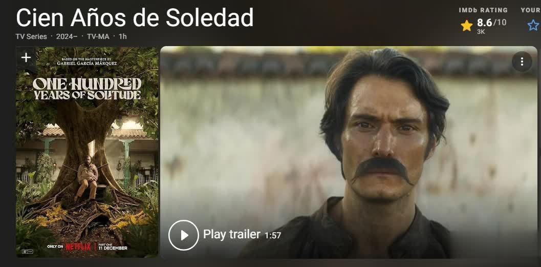Viewport: 541px width, 267px height.
Task: Click the 1:57 trailer duration
Action: click(273, 236)
